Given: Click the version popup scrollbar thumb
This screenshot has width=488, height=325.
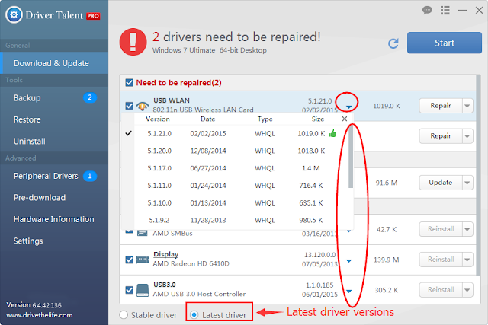Looking at the screenshot, I should pos(351,157).
